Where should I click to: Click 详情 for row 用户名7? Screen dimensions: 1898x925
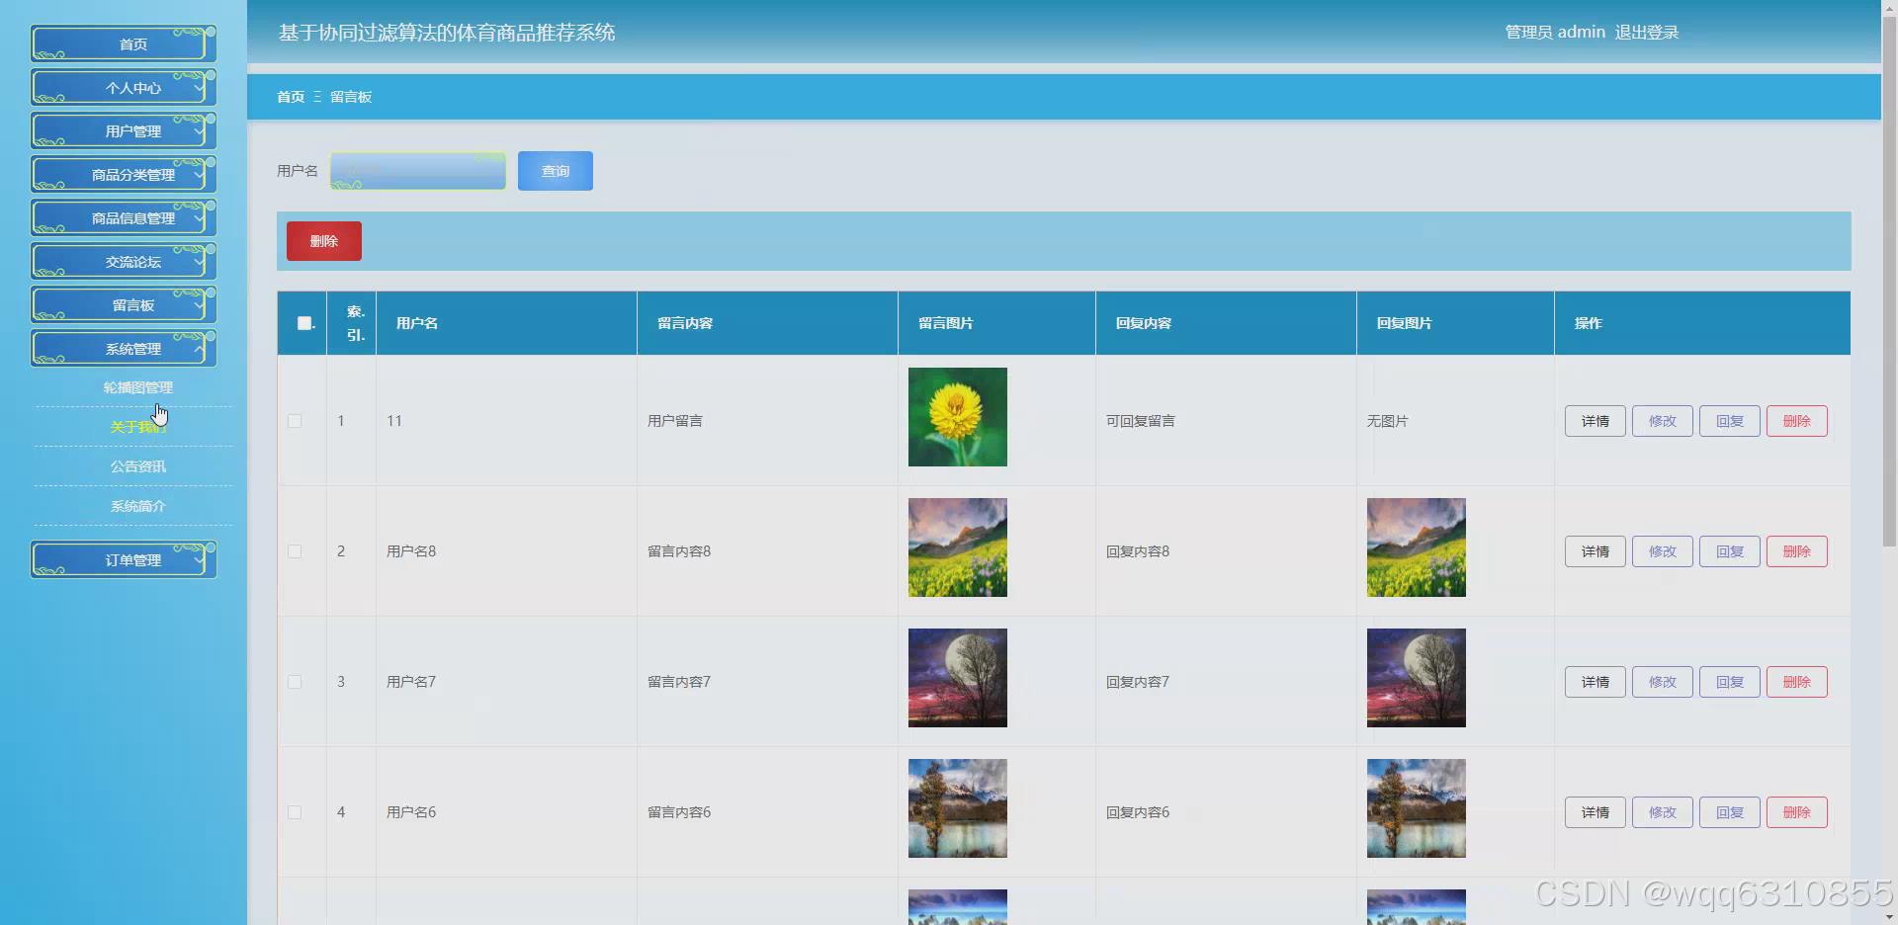click(x=1596, y=682)
